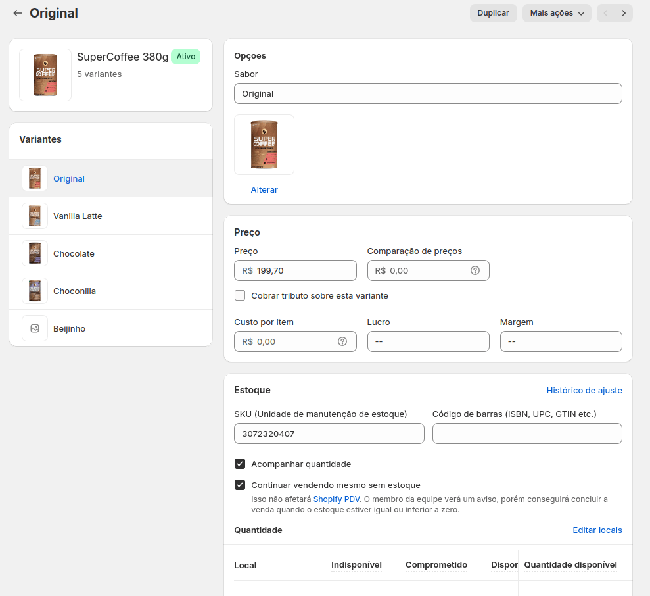650x596 pixels.
Task: Select the Beijinho variant
Action: pyautogui.click(x=110, y=328)
